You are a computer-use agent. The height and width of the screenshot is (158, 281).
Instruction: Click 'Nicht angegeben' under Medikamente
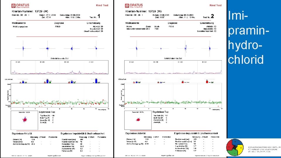click(x=20, y=27)
